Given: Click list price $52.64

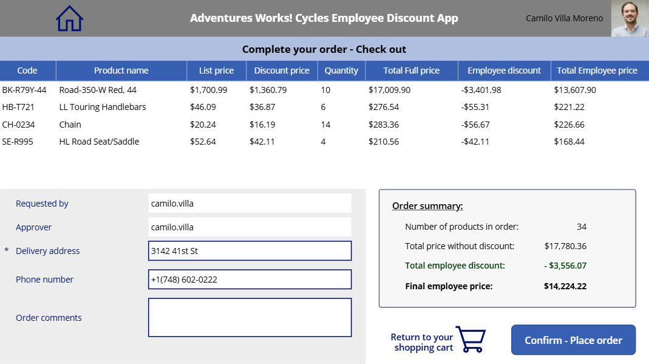Looking at the screenshot, I should 203,142.
